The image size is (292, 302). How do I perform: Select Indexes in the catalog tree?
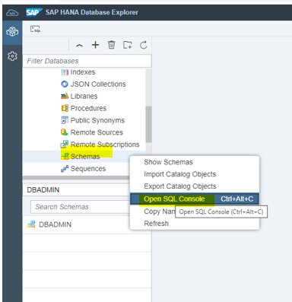(83, 72)
